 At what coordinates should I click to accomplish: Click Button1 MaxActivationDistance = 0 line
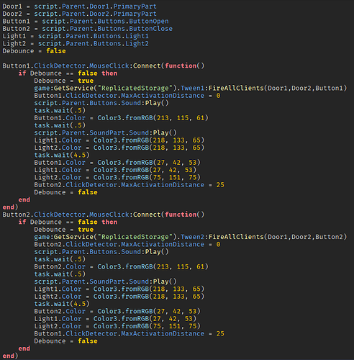pyautogui.click(x=127, y=96)
